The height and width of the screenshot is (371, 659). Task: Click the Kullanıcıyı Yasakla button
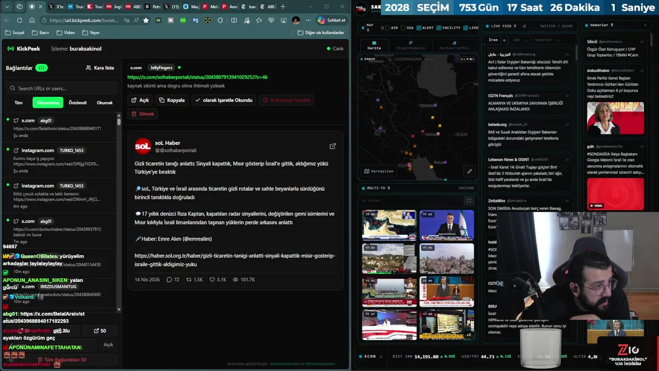tap(287, 100)
